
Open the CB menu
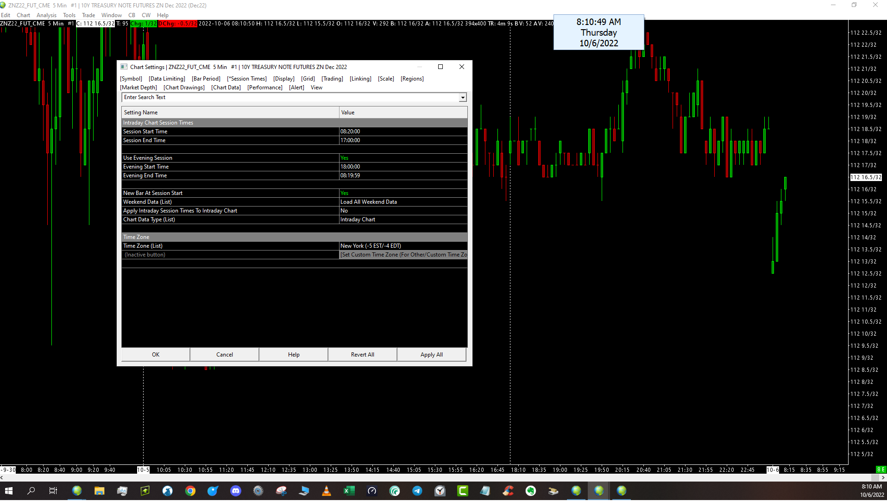pos(132,15)
